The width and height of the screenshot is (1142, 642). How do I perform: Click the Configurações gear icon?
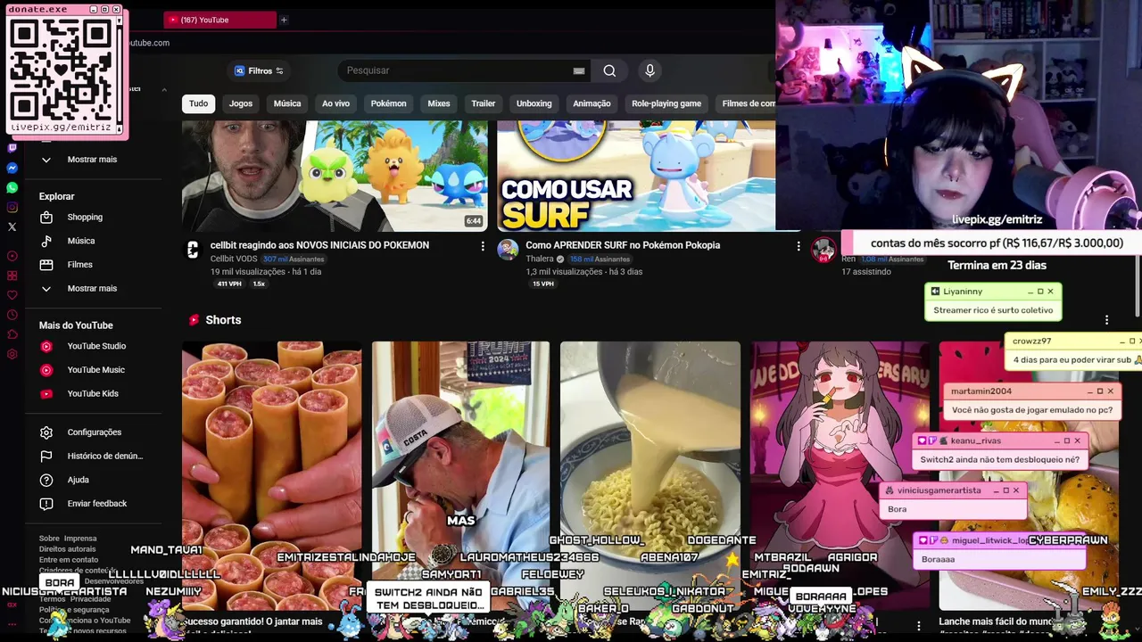click(46, 432)
